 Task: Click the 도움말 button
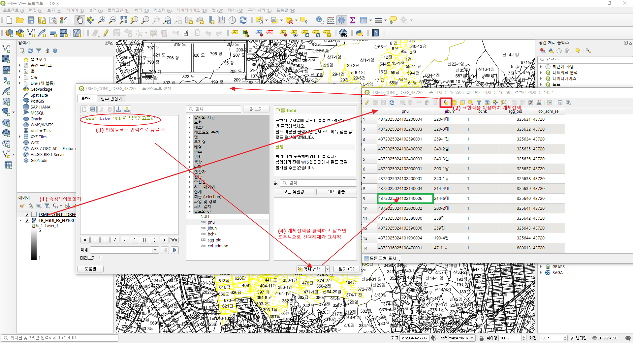[x=90, y=269]
